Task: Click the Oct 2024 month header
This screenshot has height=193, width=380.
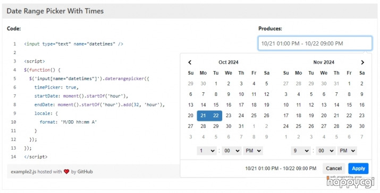Action: pos(229,63)
